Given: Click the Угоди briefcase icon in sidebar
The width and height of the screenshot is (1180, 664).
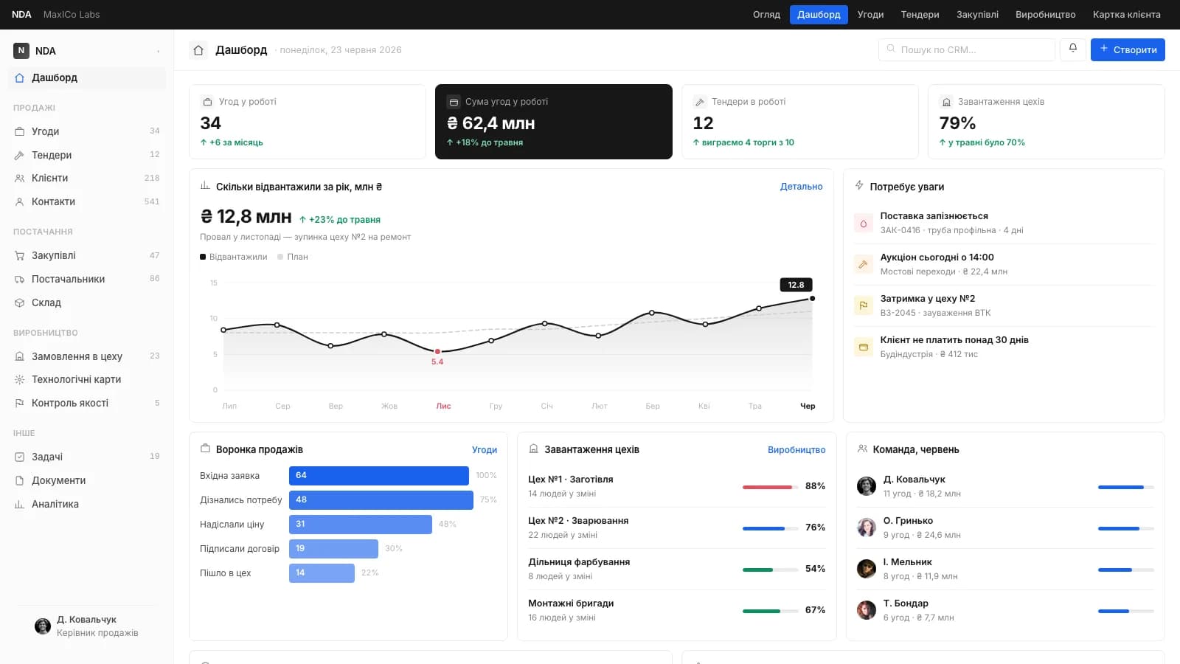Looking at the screenshot, I should (x=20, y=131).
